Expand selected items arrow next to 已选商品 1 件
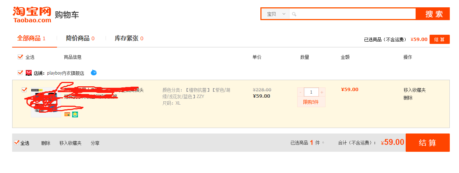 click(x=323, y=143)
